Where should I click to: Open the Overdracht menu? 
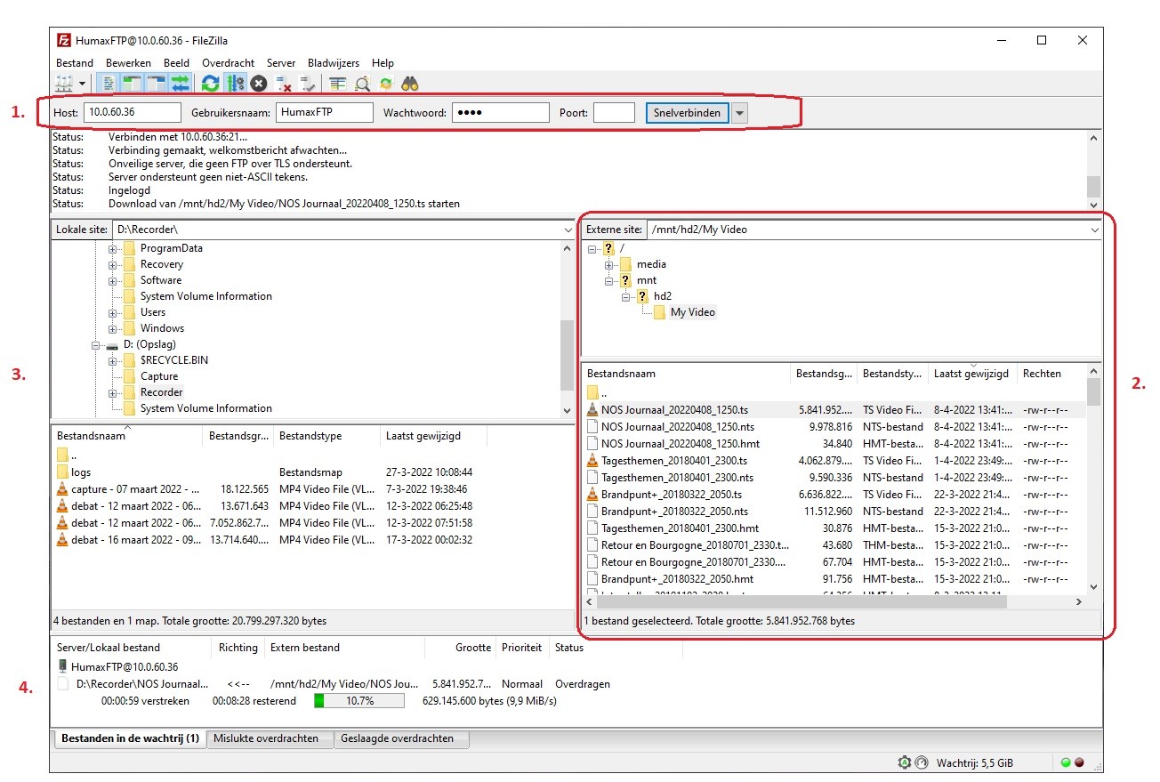click(x=228, y=63)
